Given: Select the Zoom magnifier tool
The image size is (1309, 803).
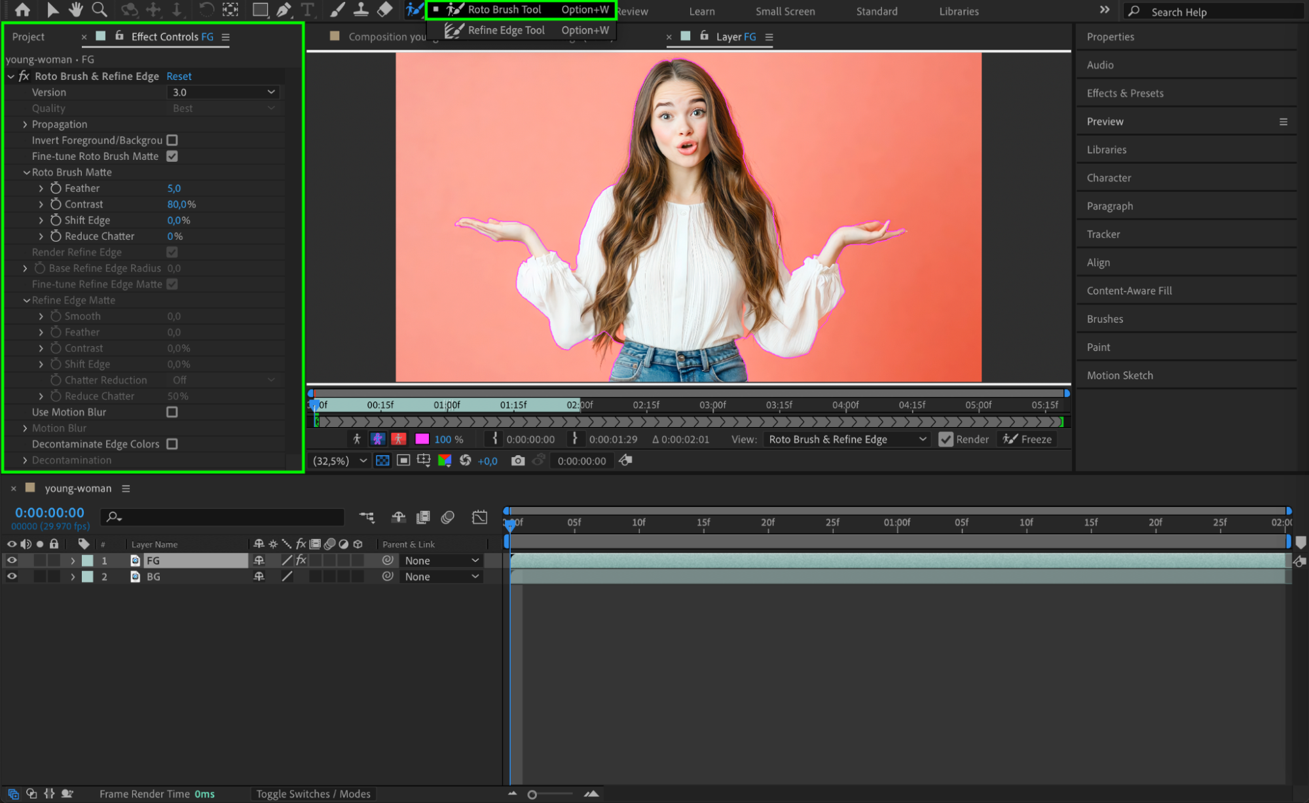Looking at the screenshot, I should point(100,10).
